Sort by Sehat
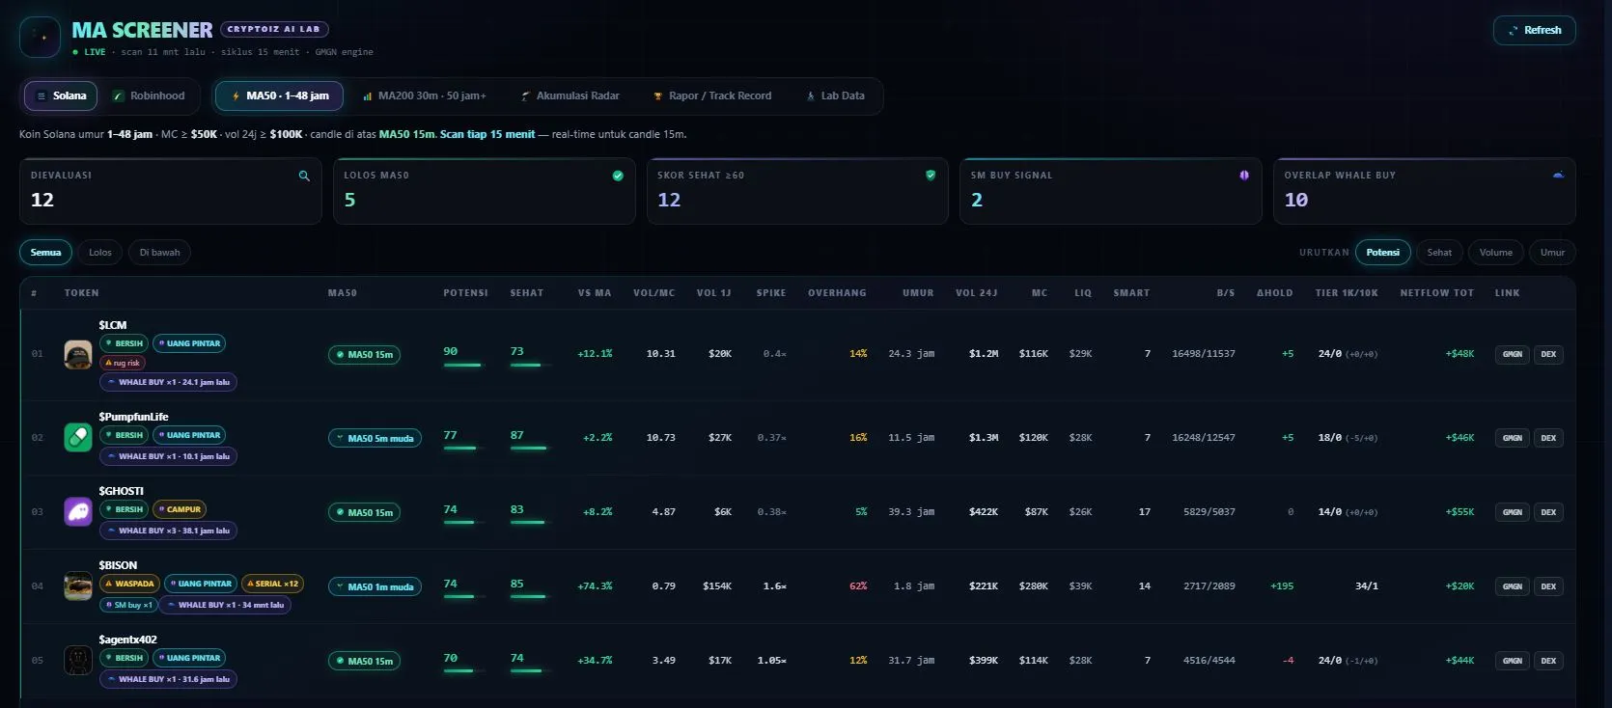This screenshot has height=708, width=1612. [x=1439, y=253]
